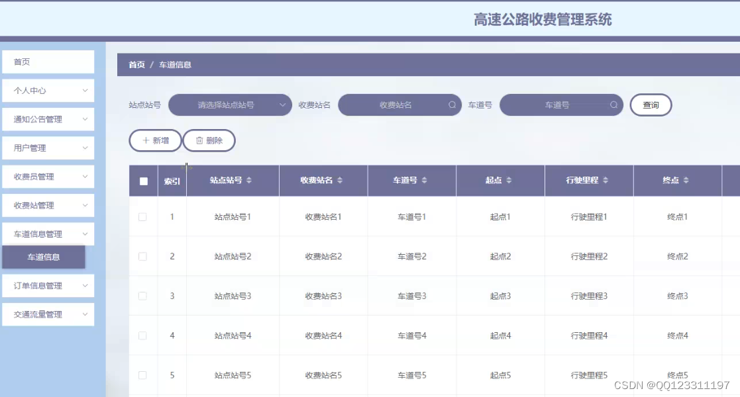Toggle select-all checkbox in table header
Viewport: 740px width, 397px height.
pyautogui.click(x=144, y=181)
